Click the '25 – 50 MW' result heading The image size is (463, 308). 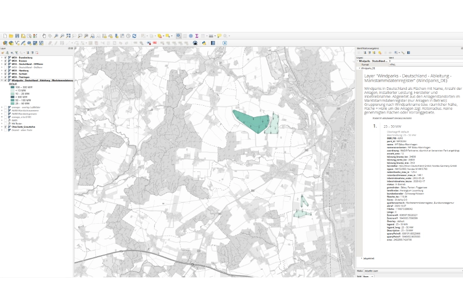coord(392,126)
